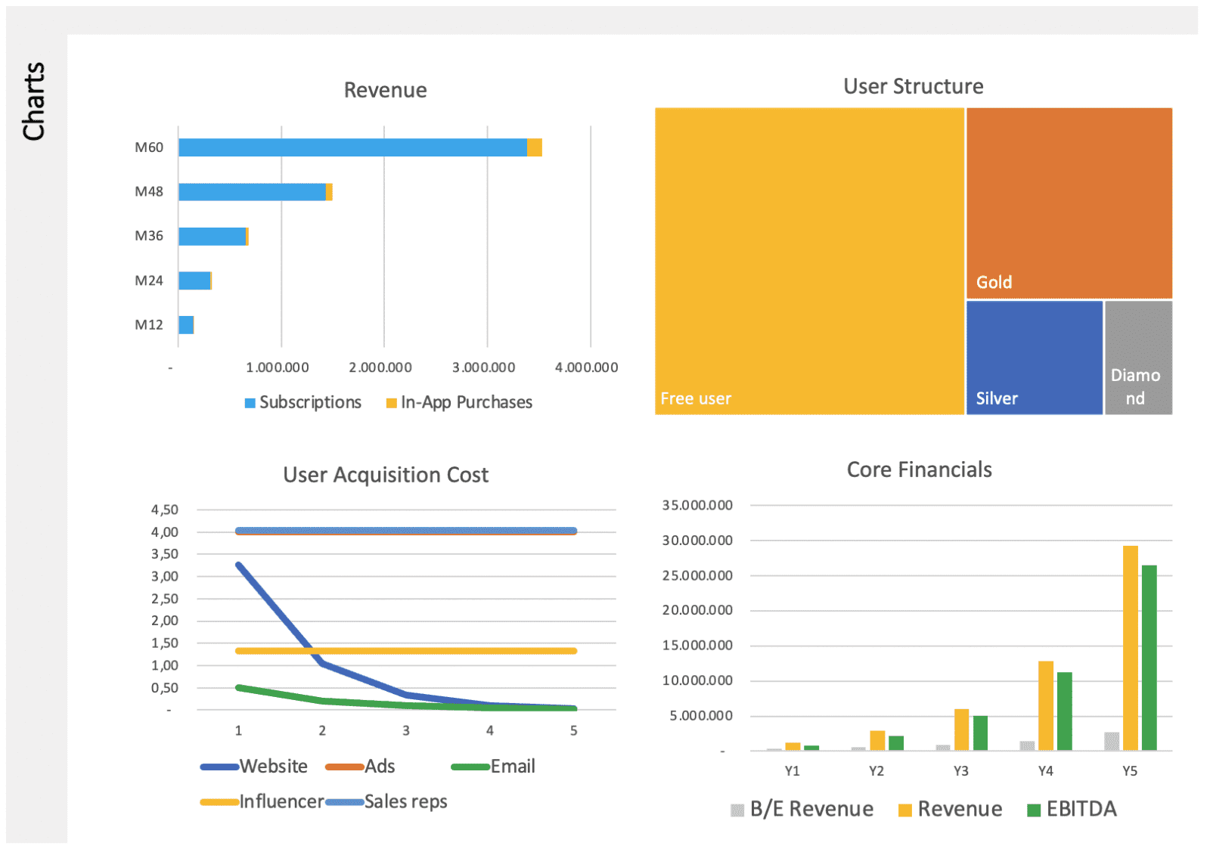Click the M36 axis label
The height and width of the screenshot is (852, 1210).
(149, 236)
